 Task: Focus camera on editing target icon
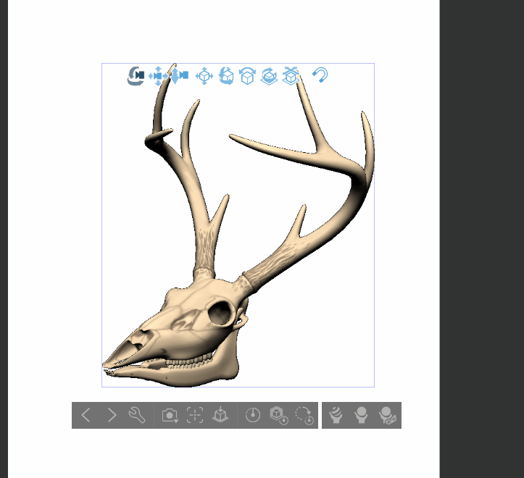[195, 415]
